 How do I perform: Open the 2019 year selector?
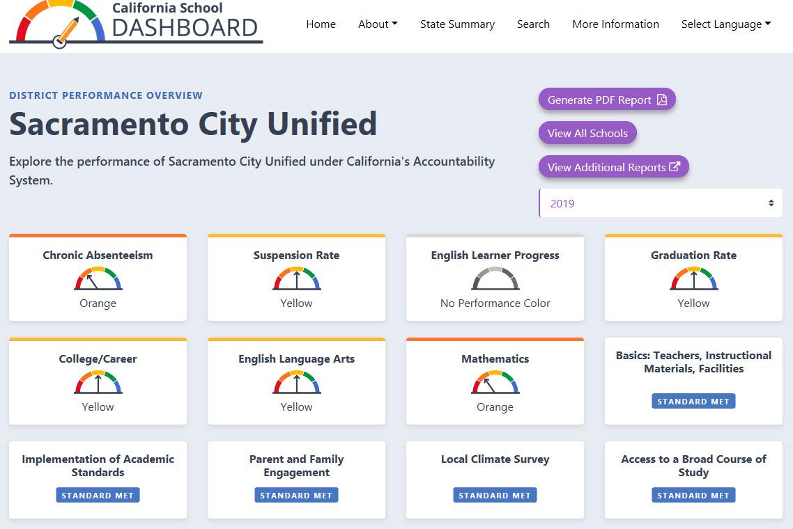point(661,203)
